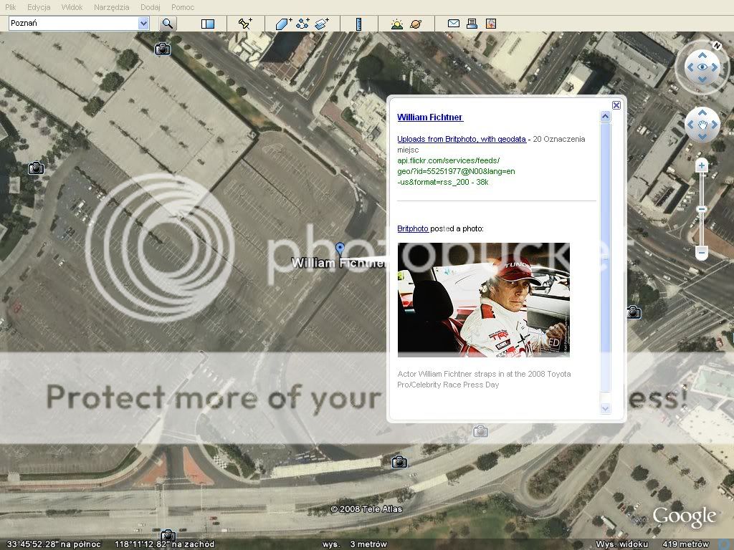
Task: Close the William Fichtner info balloon
Action: [616, 105]
